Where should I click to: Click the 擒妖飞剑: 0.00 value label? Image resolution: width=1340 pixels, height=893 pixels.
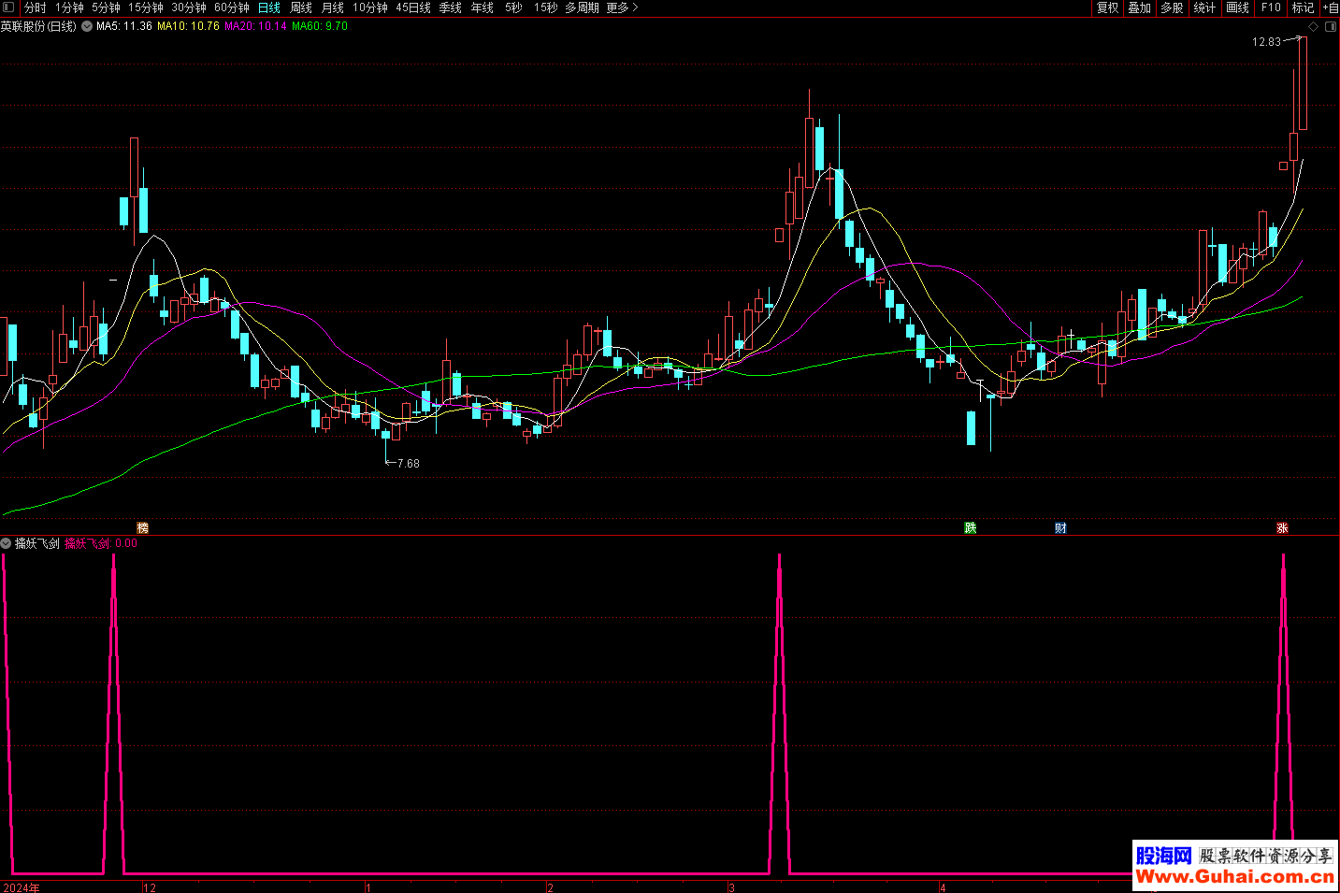(x=101, y=543)
